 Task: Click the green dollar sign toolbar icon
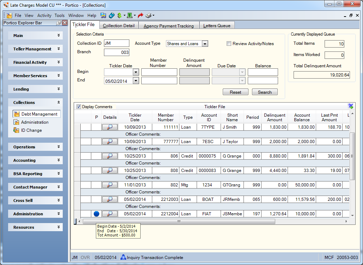(119, 16)
